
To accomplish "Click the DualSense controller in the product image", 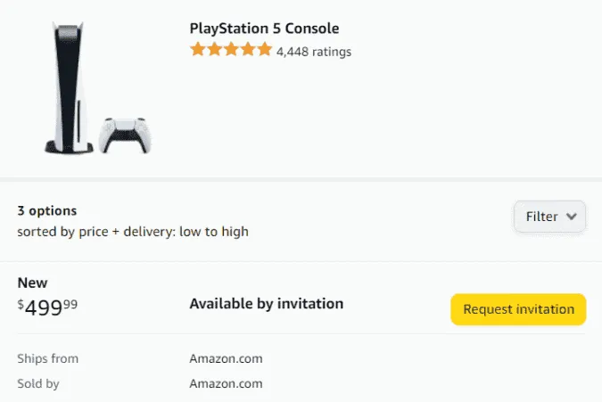I will [125, 135].
